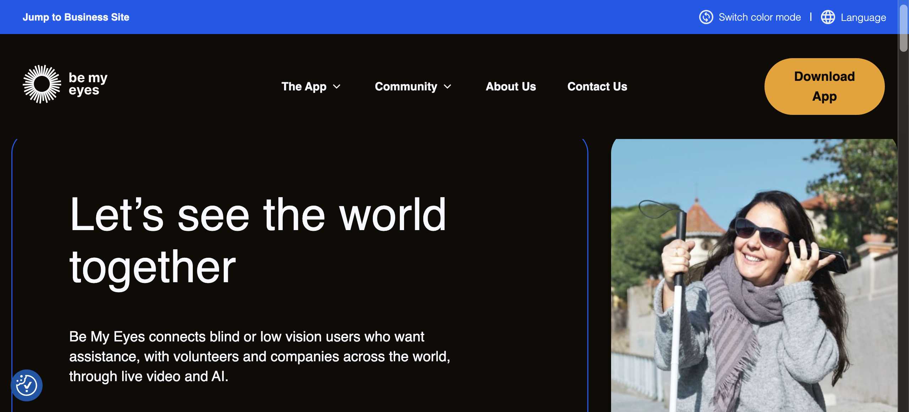909x412 pixels.
Task: Open The App menu item
Action: (304, 87)
